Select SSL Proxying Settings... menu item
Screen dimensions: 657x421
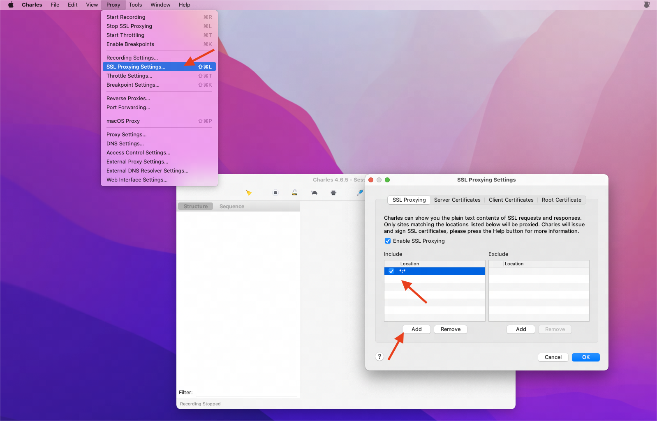point(159,67)
